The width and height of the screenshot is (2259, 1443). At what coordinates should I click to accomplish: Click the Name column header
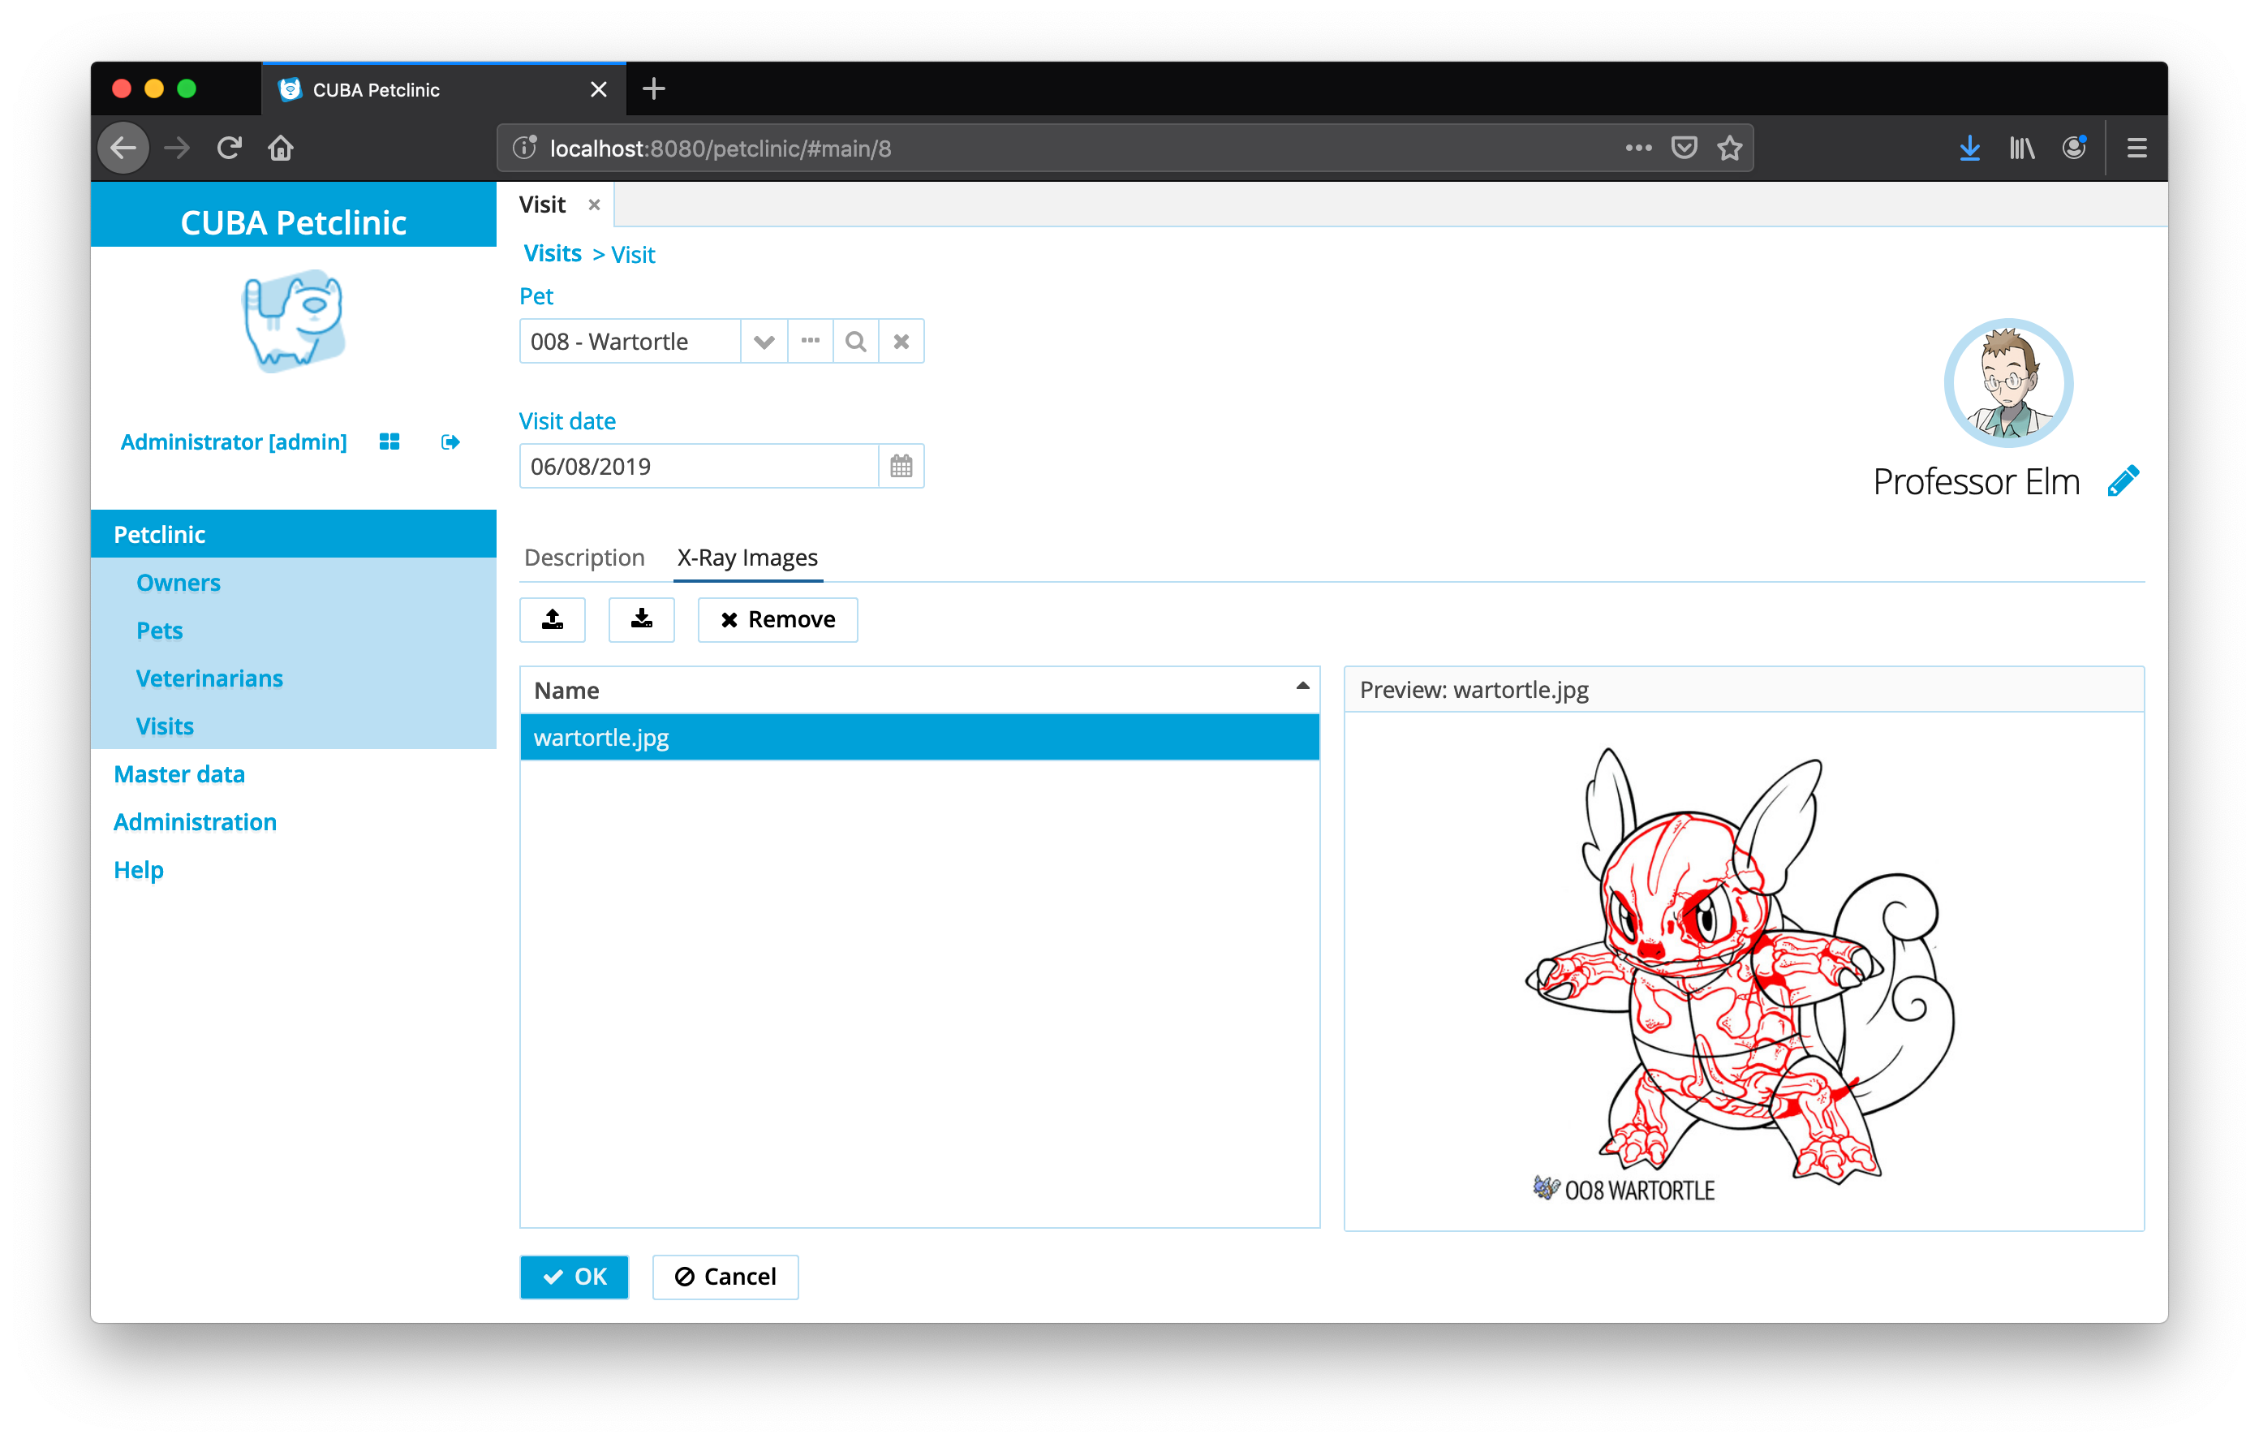[x=919, y=691]
